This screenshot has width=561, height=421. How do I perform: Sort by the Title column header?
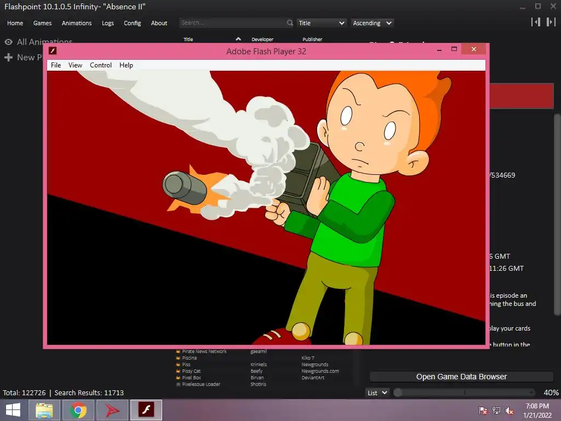click(188, 39)
